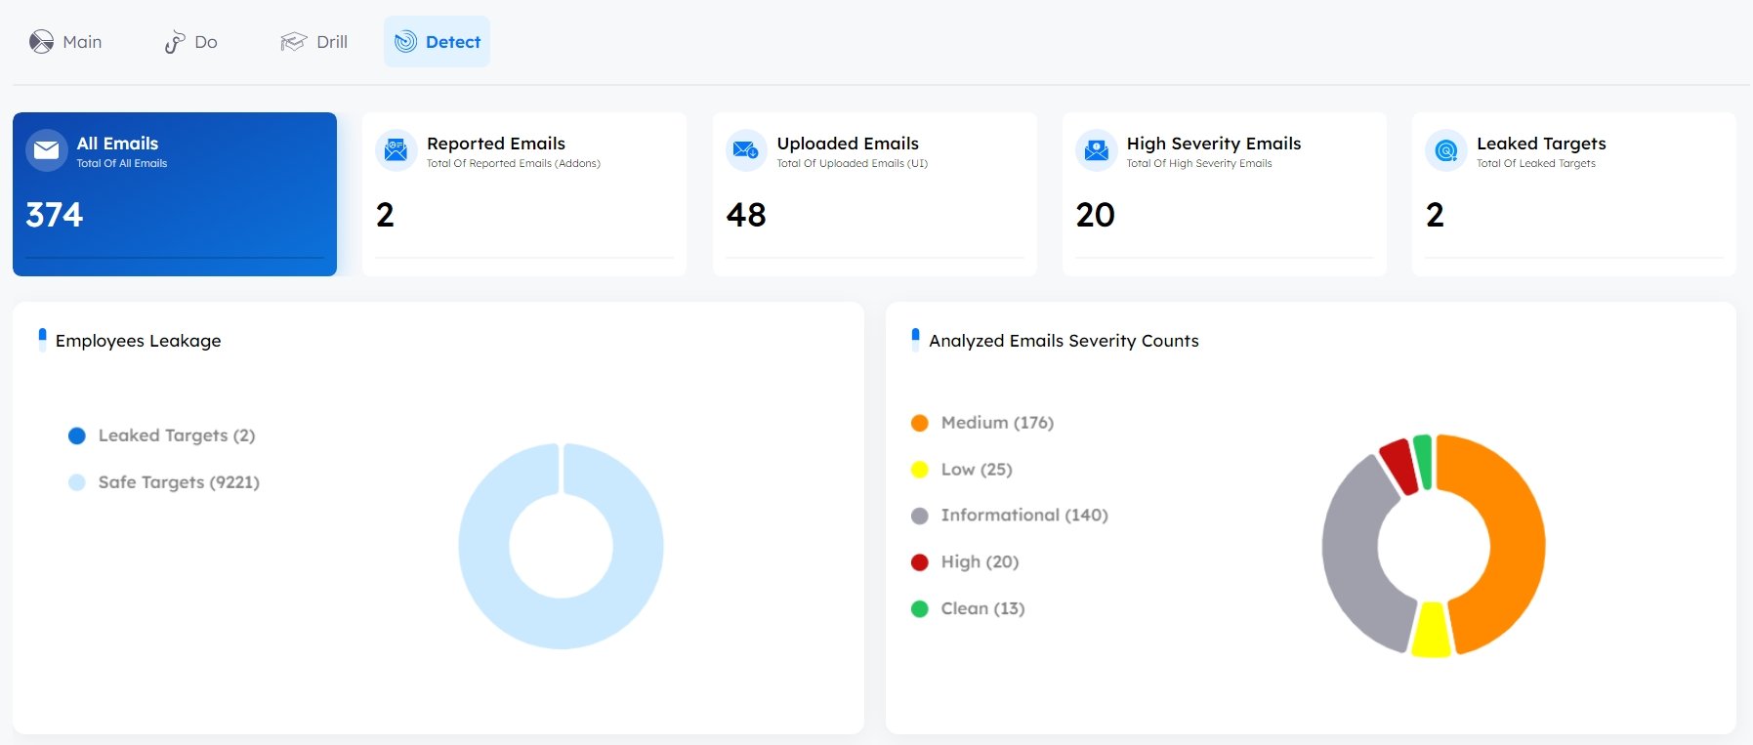Image resolution: width=1753 pixels, height=745 pixels.
Task: Click the High Severity Emails icon
Action: point(1096,150)
